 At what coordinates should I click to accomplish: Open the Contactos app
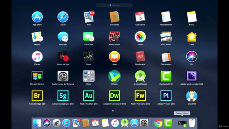(x=114, y=17)
